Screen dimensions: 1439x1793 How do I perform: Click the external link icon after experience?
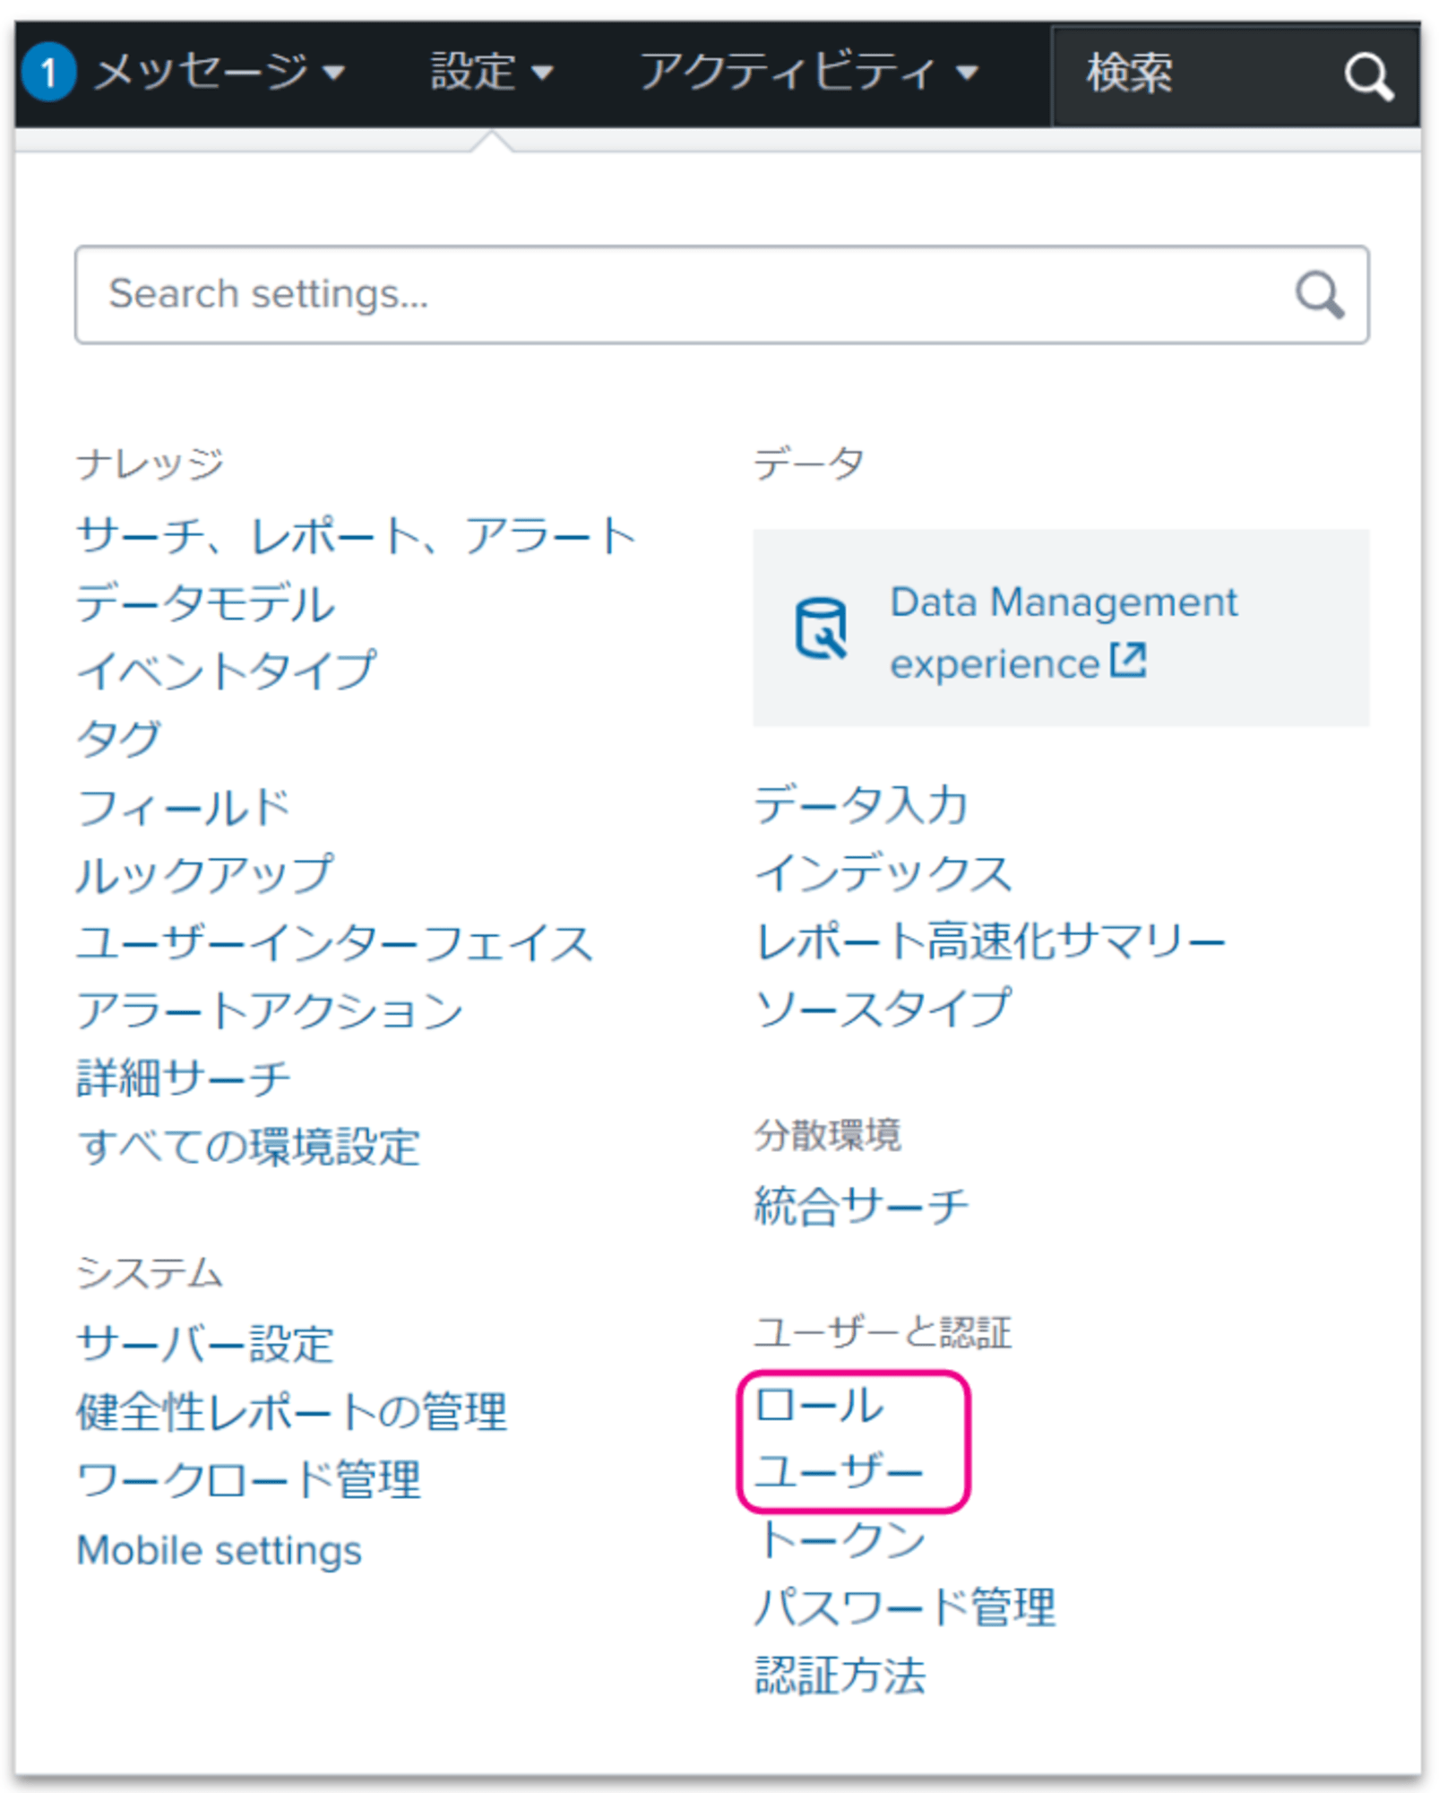[x=1128, y=661]
